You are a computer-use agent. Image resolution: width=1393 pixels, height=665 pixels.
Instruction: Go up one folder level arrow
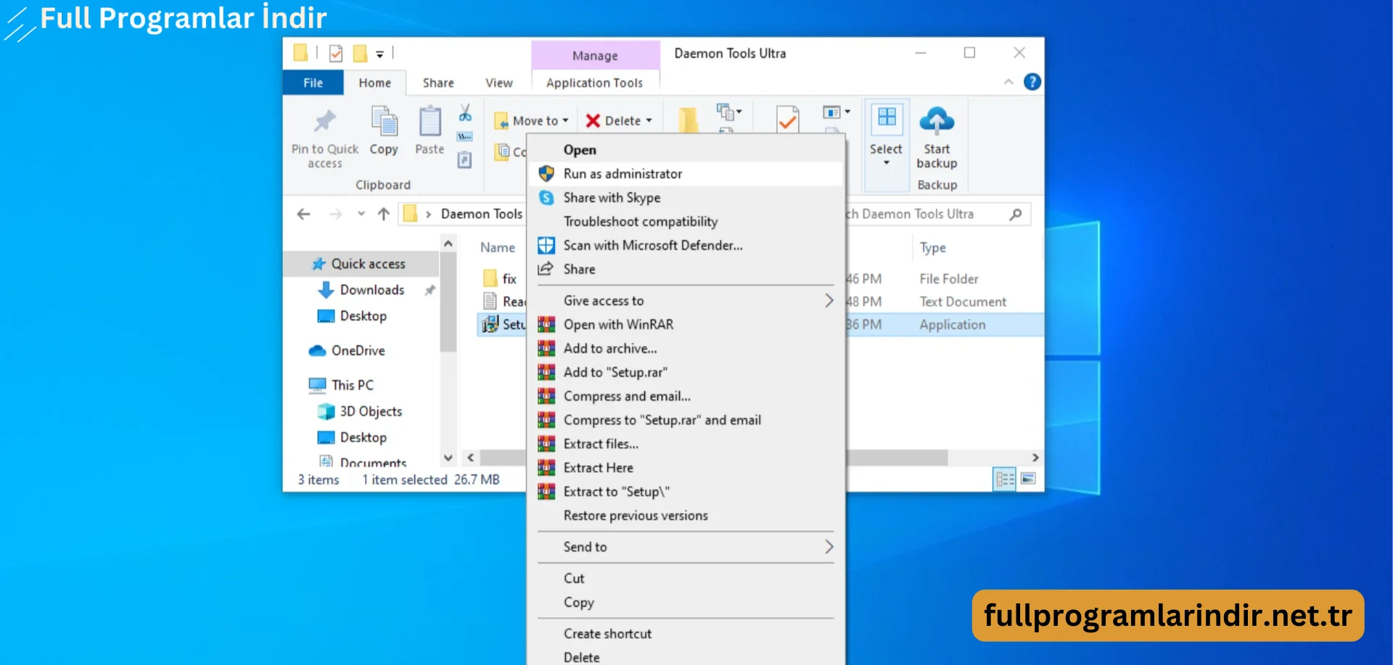[384, 214]
